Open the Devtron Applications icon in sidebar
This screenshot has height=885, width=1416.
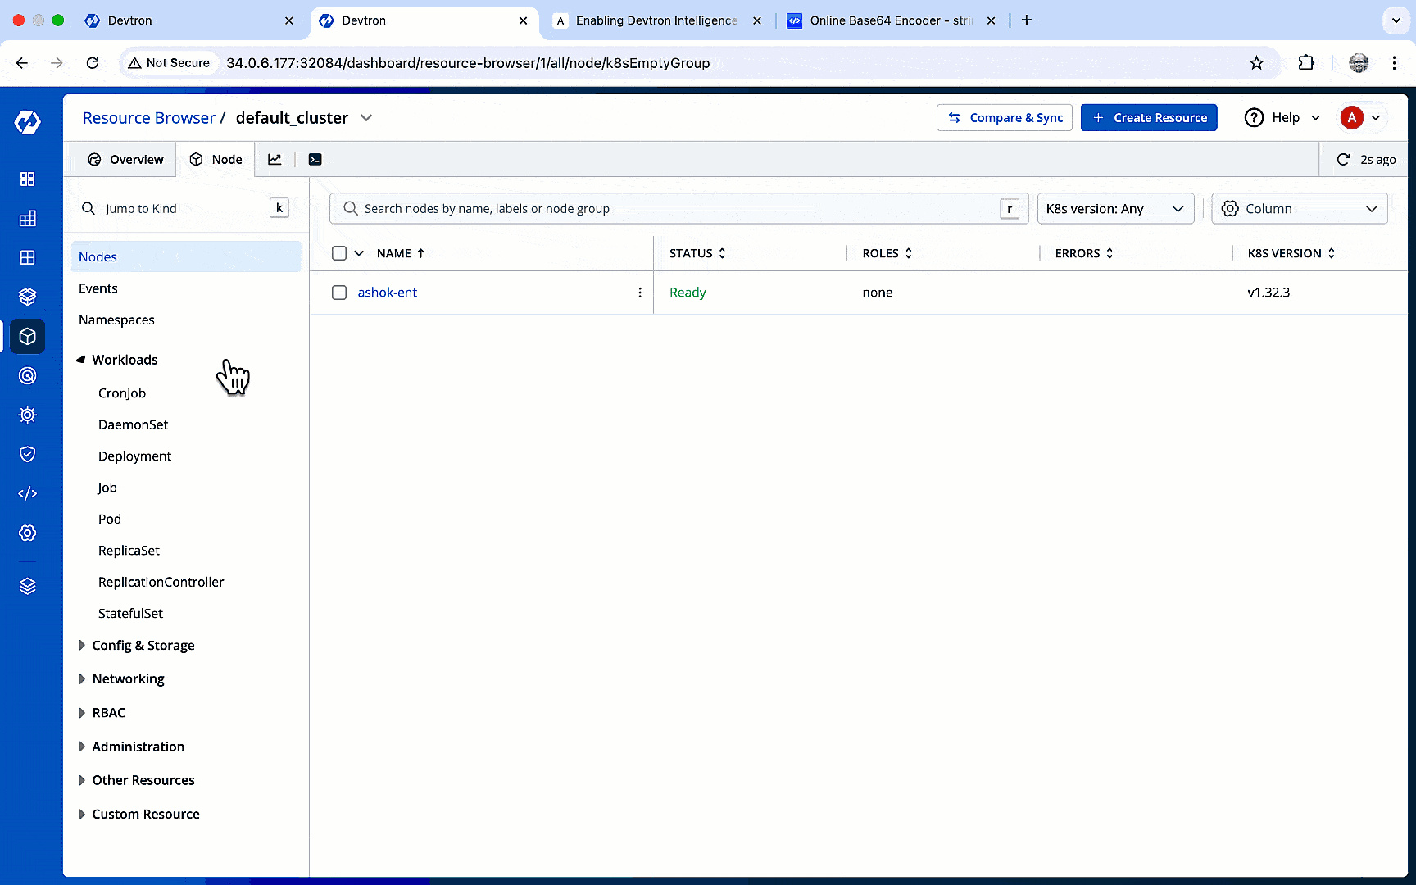(x=27, y=179)
